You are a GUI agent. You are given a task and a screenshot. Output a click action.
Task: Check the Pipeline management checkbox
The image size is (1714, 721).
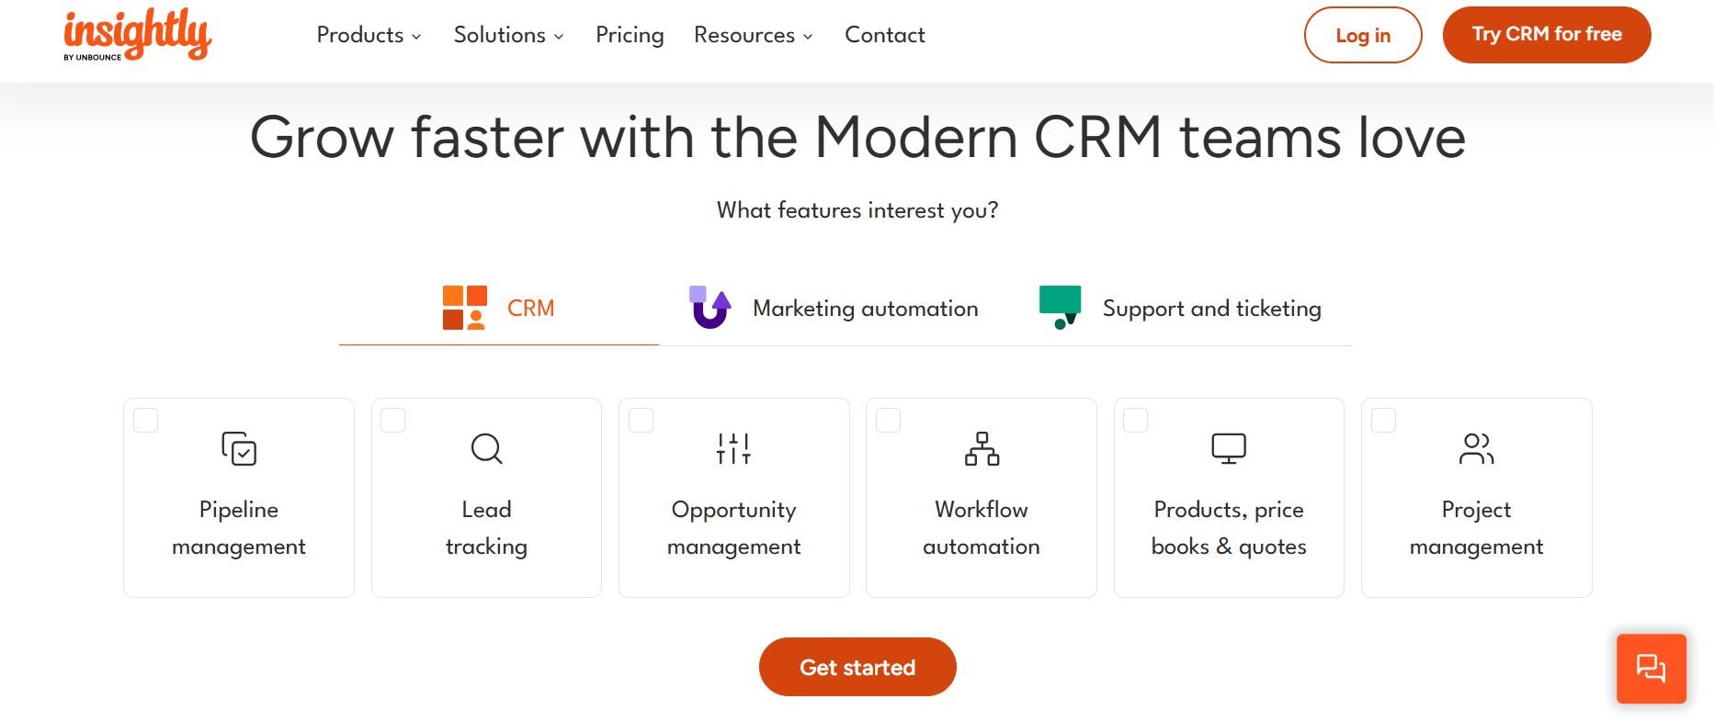[146, 421]
